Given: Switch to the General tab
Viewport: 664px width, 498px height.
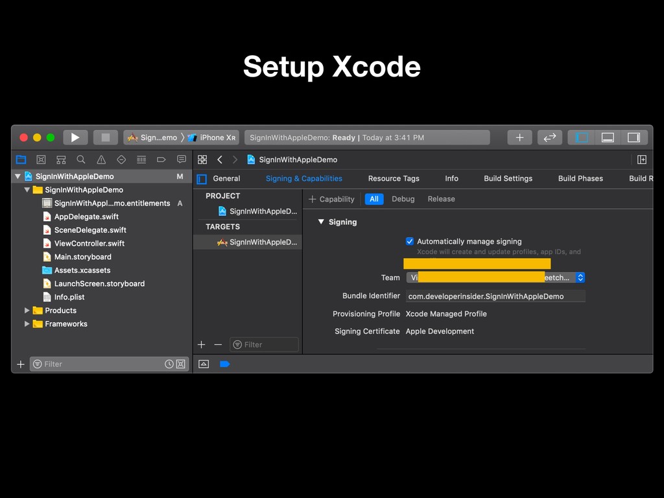Looking at the screenshot, I should pos(226,179).
